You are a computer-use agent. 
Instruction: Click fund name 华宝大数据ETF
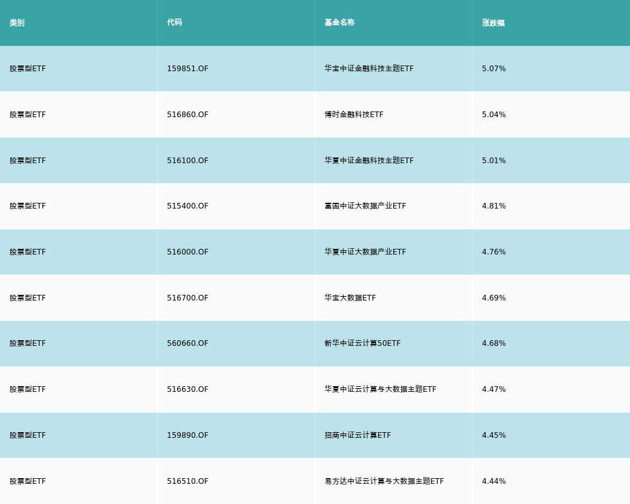click(350, 298)
